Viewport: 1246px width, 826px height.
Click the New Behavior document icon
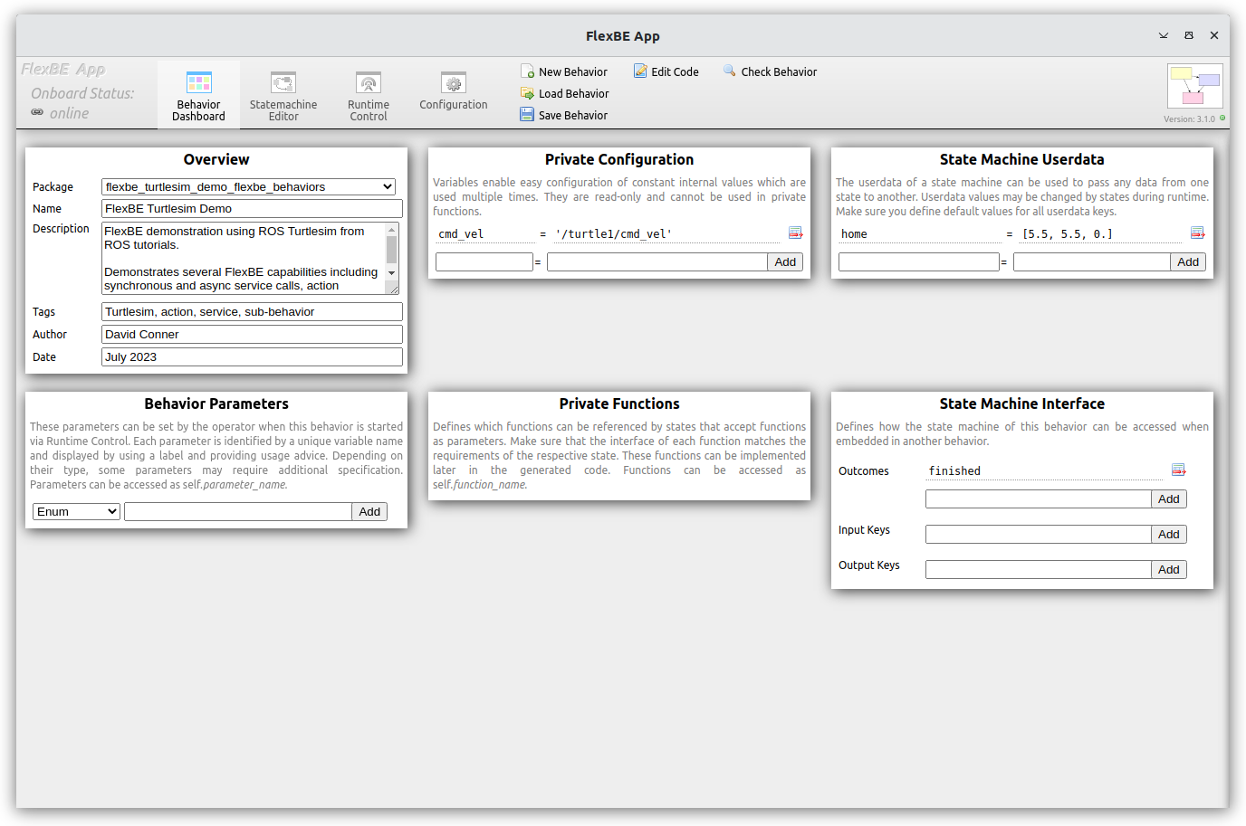527,71
